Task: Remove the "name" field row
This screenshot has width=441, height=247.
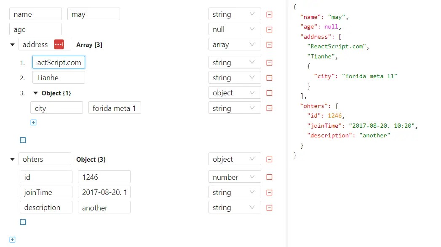Action: coord(269,14)
